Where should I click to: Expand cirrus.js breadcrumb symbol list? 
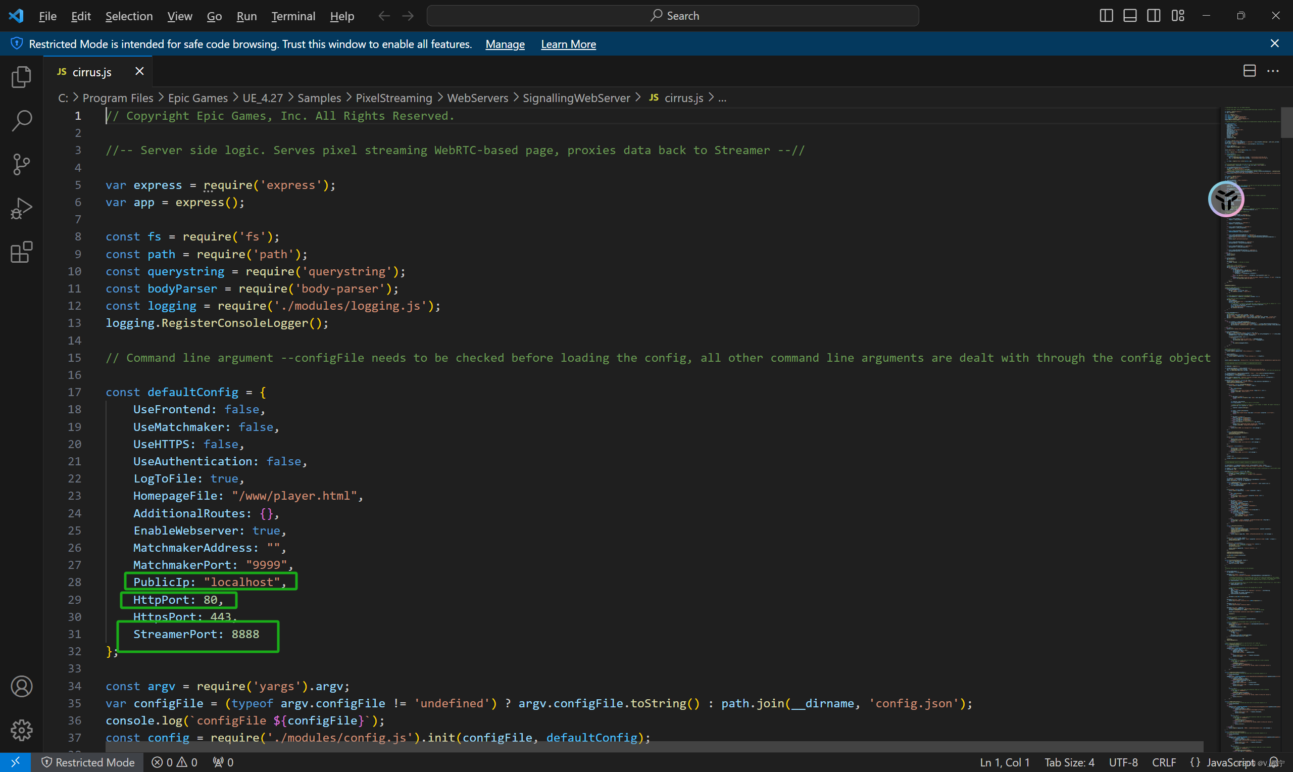coord(676,98)
